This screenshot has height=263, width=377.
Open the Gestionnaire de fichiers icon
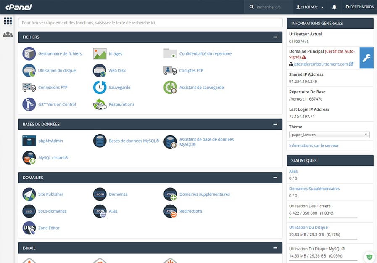click(x=29, y=54)
